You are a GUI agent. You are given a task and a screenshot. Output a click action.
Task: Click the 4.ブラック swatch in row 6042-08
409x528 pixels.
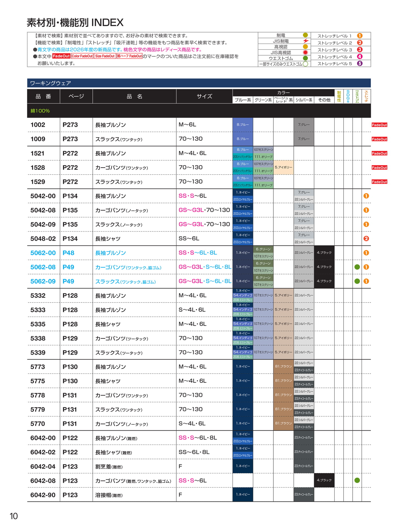[x=324, y=480]
